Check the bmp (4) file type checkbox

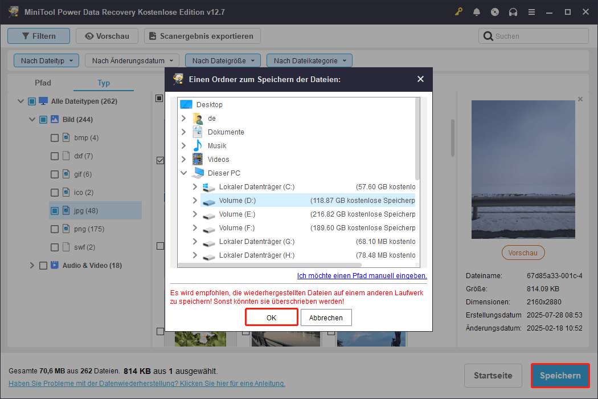(54, 137)
